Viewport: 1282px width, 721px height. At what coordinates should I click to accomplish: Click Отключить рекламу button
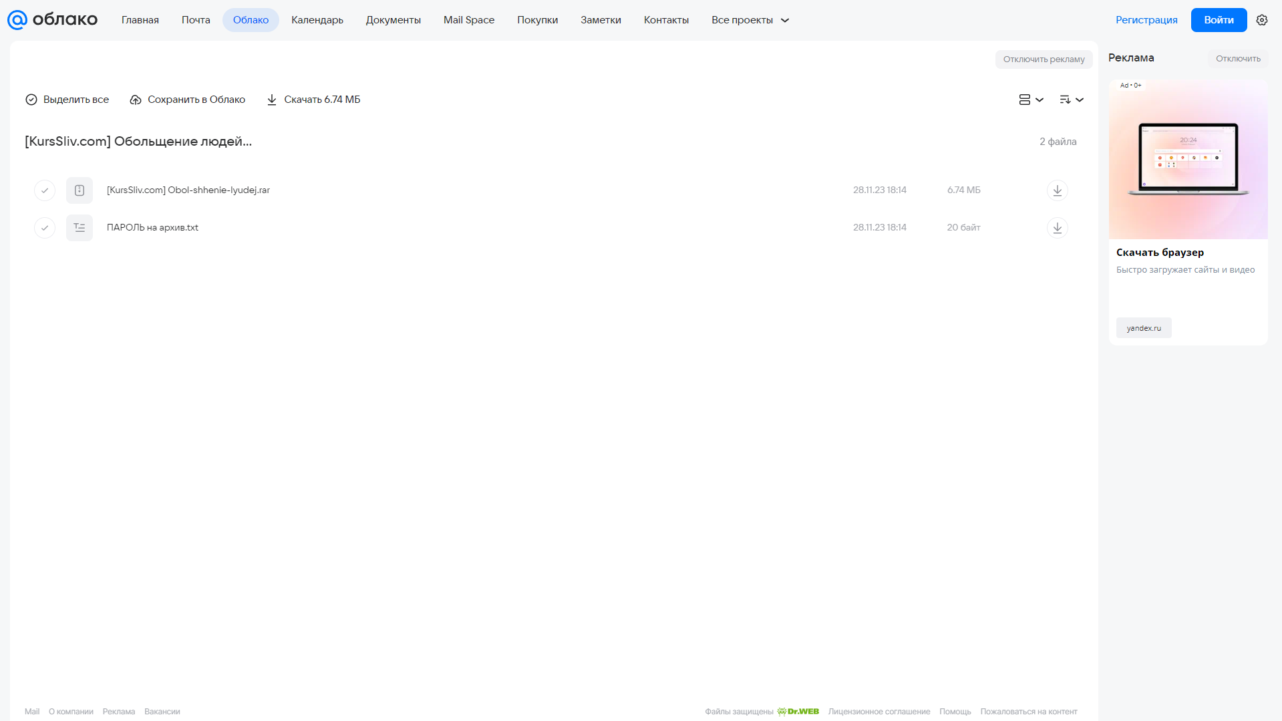click(x=1044, y=59)
